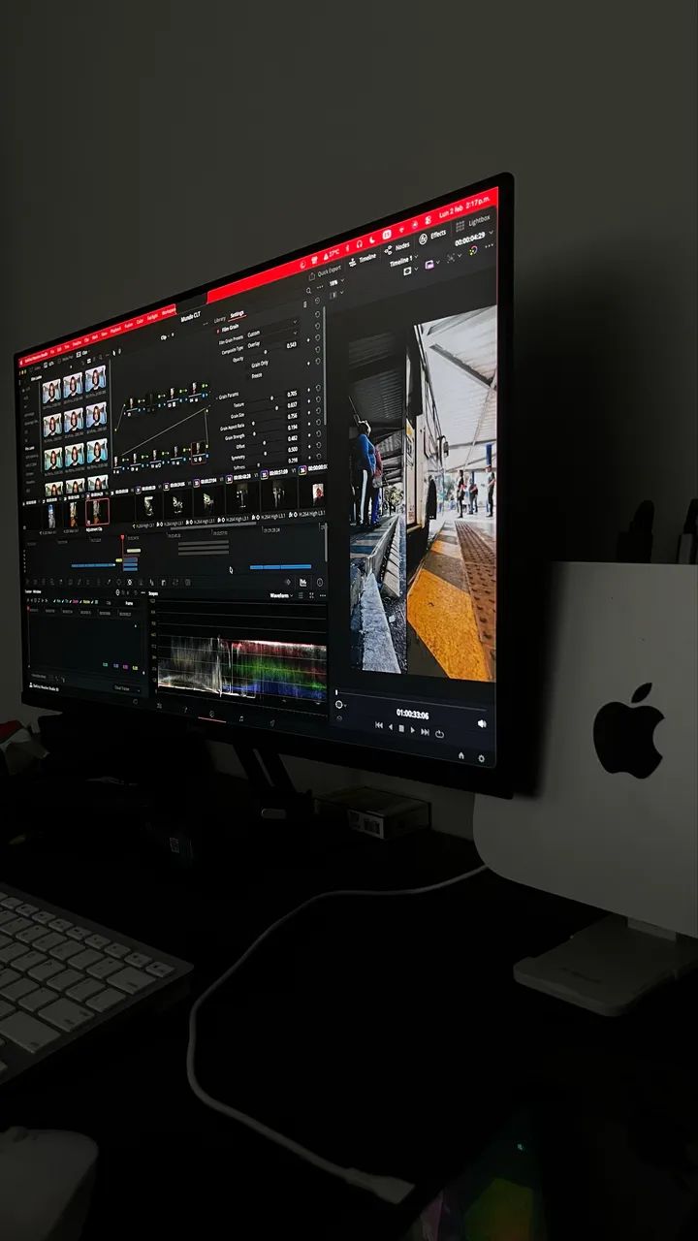The height and width of the screenshot is (1241, 698).
Task: Click stop in viewer transport
Action: pos(401,728)
